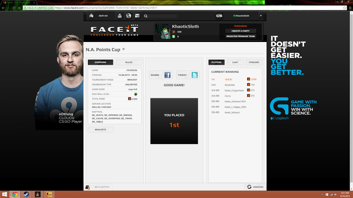Open the Players tab

click(x=217, y=62)
